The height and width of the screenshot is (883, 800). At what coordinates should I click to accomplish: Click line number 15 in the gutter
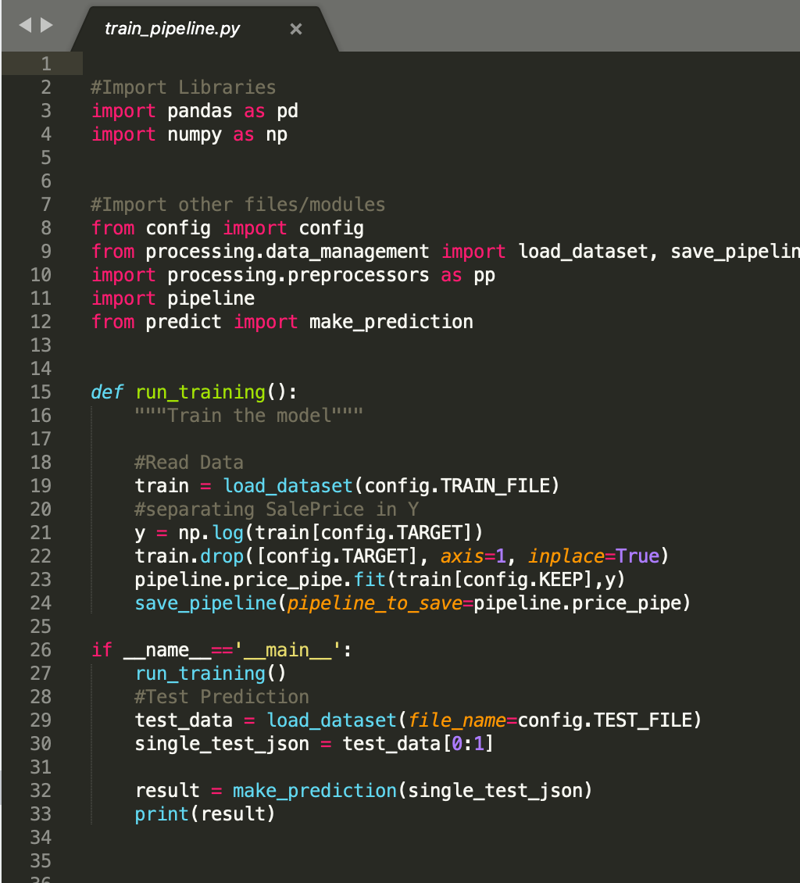click(x=45, y=391)
